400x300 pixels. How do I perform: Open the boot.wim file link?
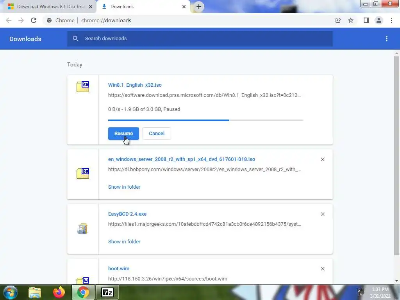(119, 269)
